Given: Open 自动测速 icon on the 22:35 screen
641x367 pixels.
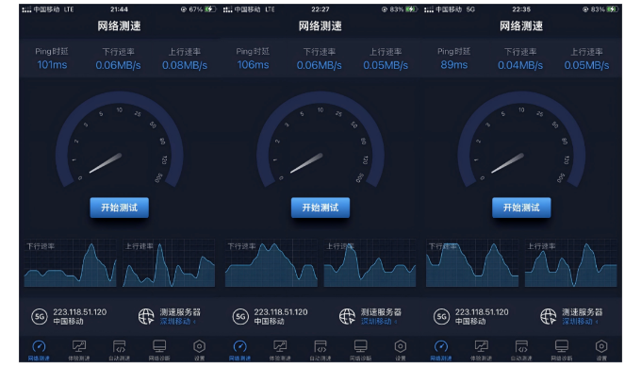Looking at the screenshot, I should [521, 346].
